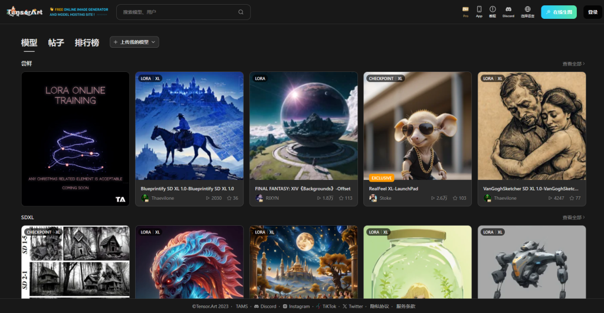Screen dimensions: 604x313
Task: Click star icon with 77 favorites
Action: (572, 198)
